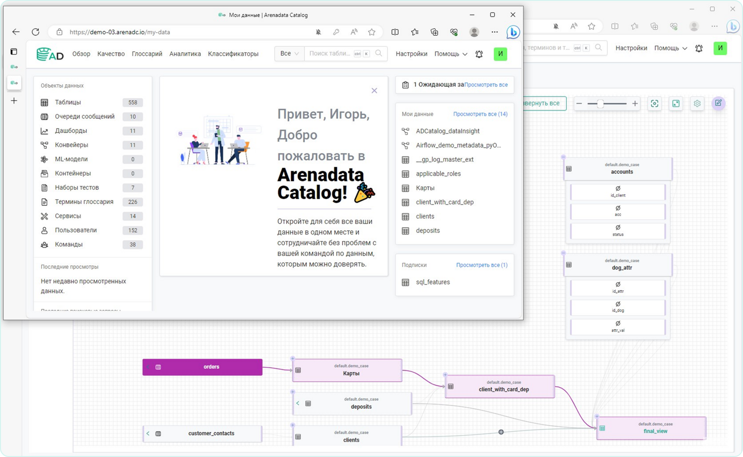The width and height of the screenshot is (743, 457).
Task: Zoom in lineage with the plus icon
Action: click(635, 104)
